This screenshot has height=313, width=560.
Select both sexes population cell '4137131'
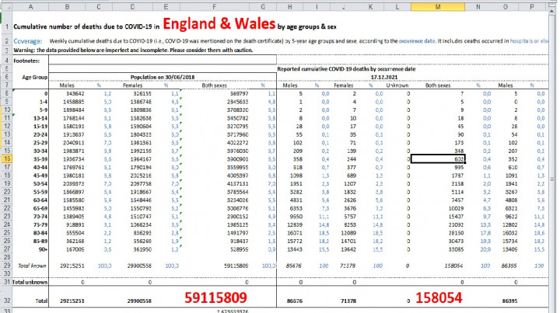pyautogui.click(x=215, y=183)
